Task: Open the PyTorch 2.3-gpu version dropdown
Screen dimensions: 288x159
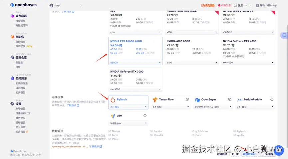Action: (x=129, y=107)
